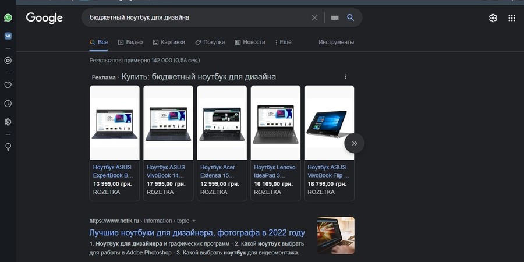Click the 17 995,00 грн. price

(166, 184)
